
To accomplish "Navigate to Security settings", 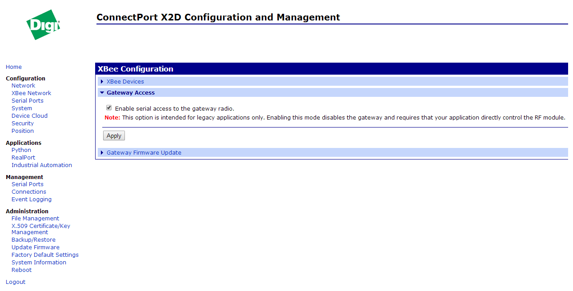I will click(23, 124).
